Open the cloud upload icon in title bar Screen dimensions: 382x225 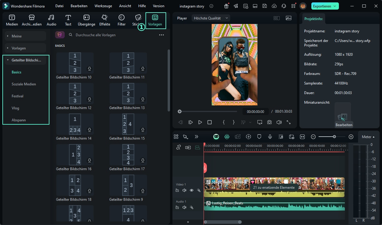(274, 6)
